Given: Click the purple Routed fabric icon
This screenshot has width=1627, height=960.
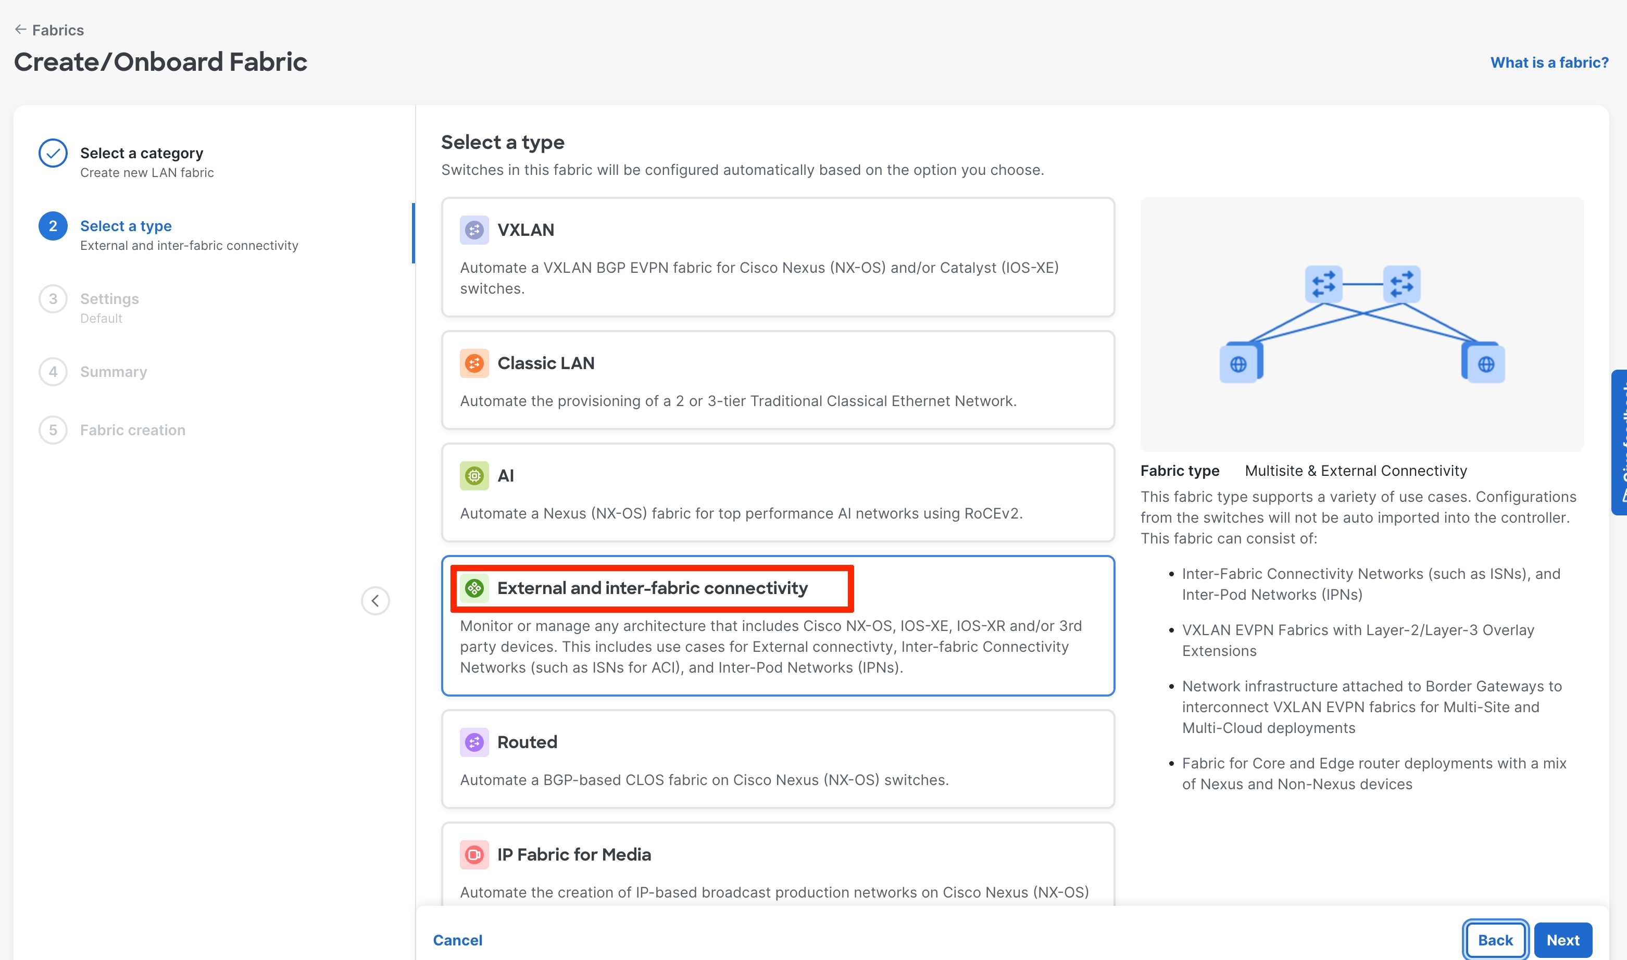Looking at the screenshot, I should pyautogui.click(x=474, y=742).
